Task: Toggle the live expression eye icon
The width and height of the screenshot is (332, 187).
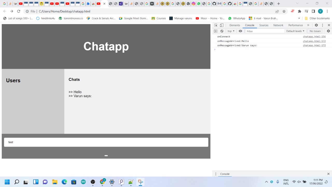Action: [240, 31]
